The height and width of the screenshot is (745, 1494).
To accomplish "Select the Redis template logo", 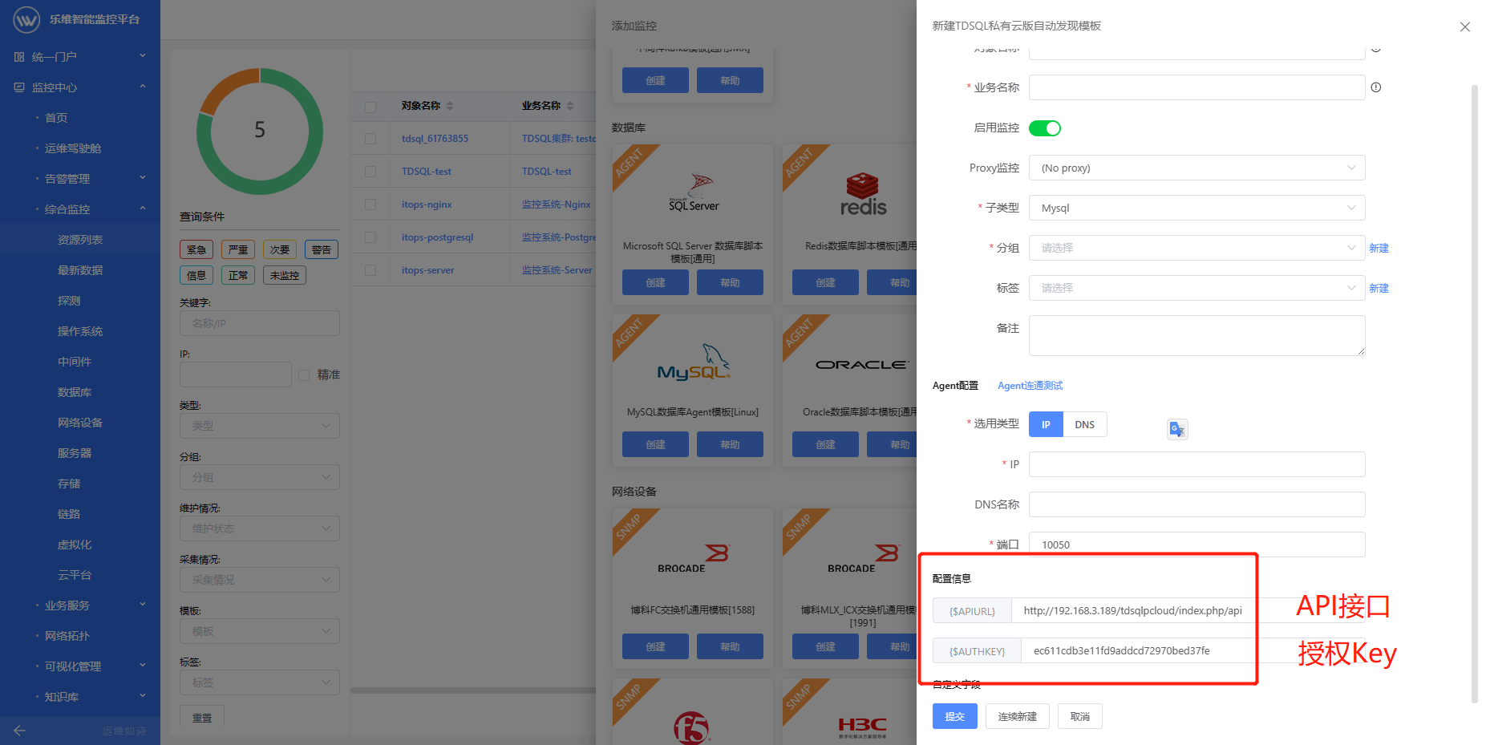I will pyautogui.click(x=863, y=195).
